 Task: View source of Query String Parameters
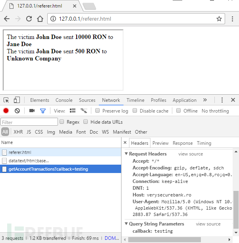pos(208,224)
